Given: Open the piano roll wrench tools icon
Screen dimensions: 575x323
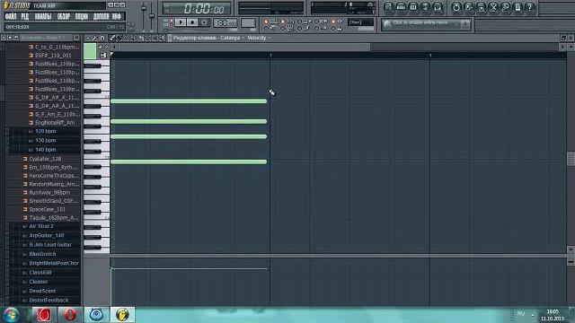Looking at the screenshot, I should 94,38.
